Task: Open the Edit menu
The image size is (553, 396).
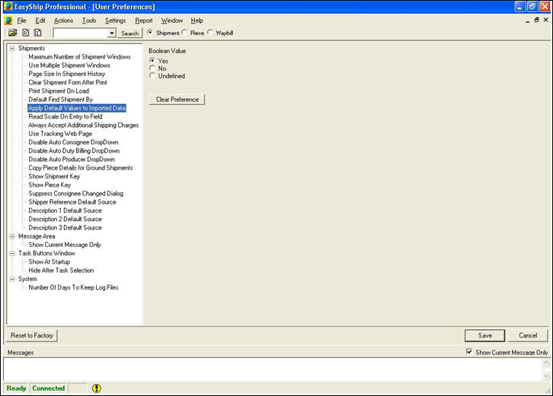Action: tap(40, 21)
